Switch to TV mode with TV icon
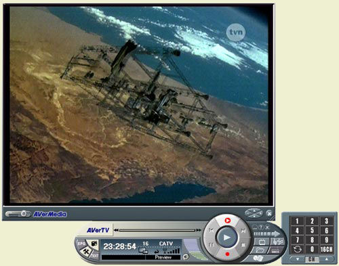 (x=262, y=242)
